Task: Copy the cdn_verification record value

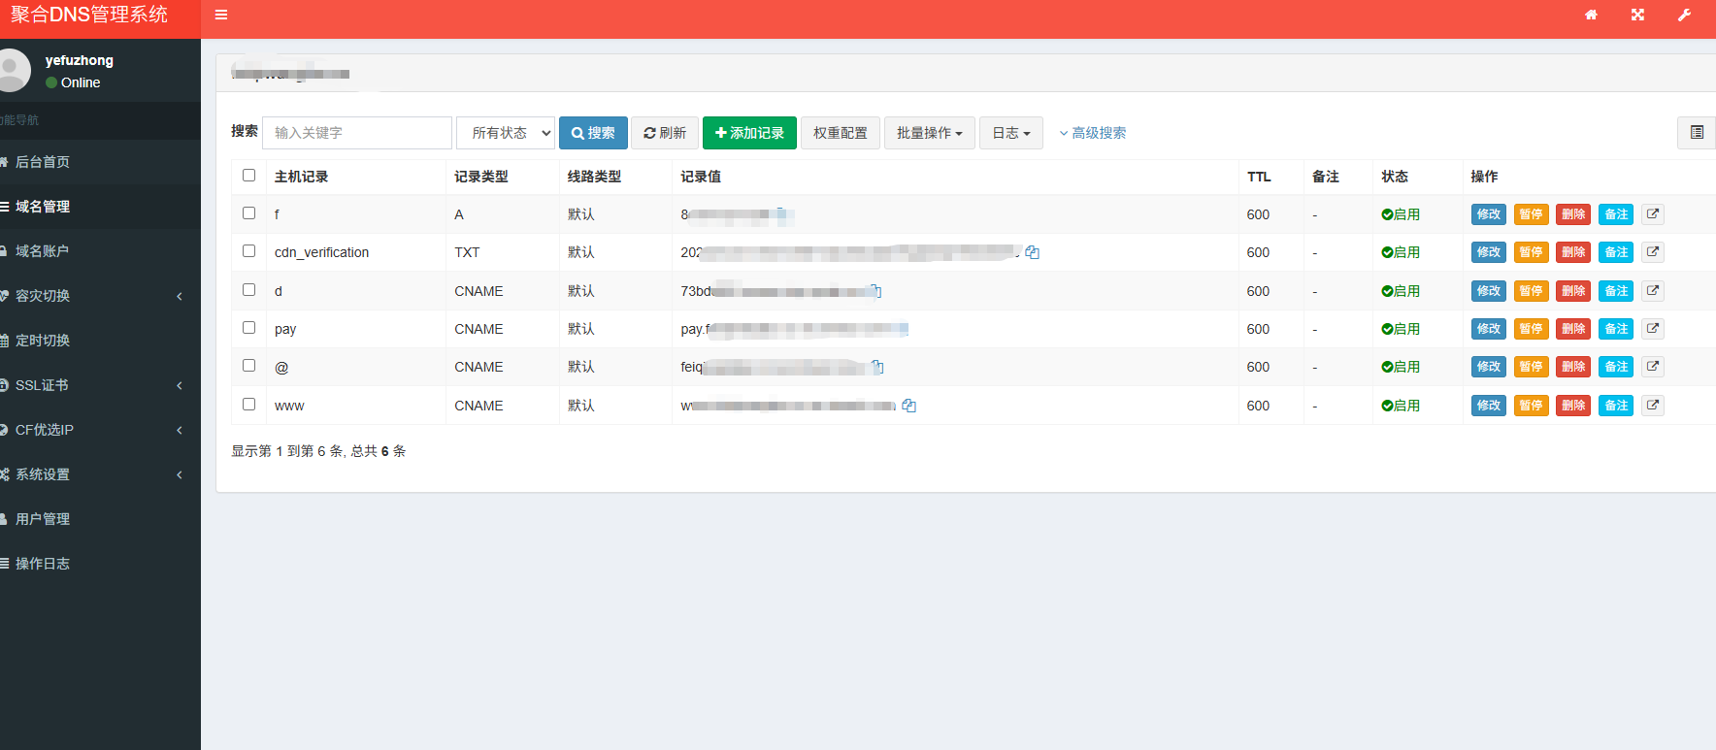Action: click(1033, 252)
